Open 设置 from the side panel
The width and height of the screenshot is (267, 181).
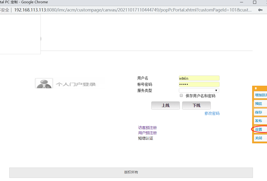[x=259, y=129]
